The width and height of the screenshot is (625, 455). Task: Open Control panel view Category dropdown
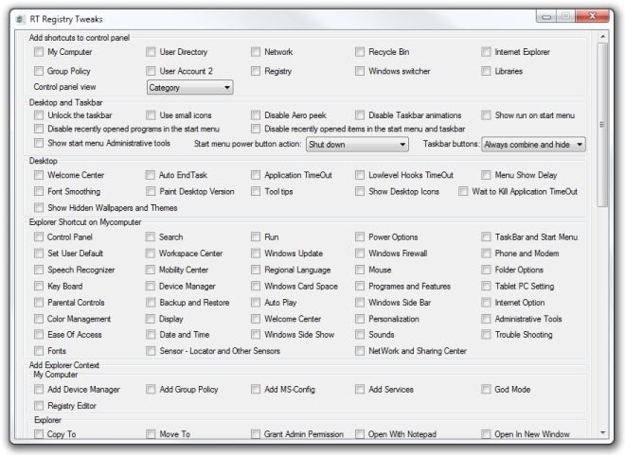tap(190, 88)
